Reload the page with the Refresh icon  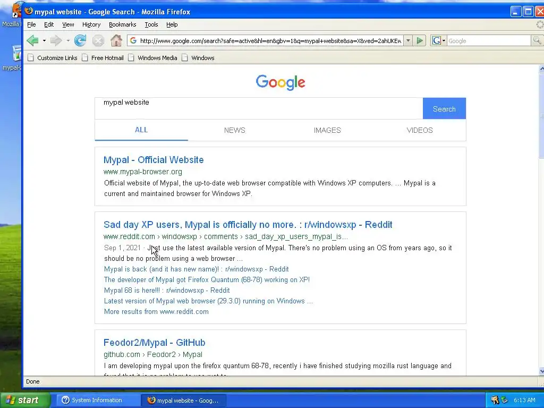[80, 40]
